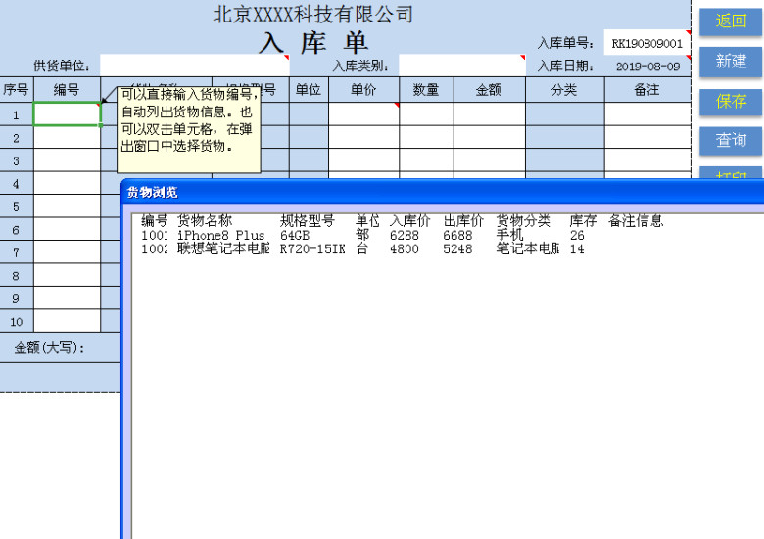The image size is (764, 539).
Task: Click the 分类 cell in row 3
Action: pyautogui.click(x=565, y=160)
